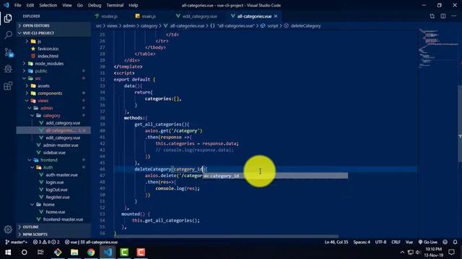Open Windows action center notification icon
The height and width of the screenshot is (259, 462).
[451, 253]
